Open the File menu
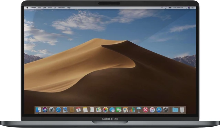Screen dimensions: 220x128 (39, 8)
